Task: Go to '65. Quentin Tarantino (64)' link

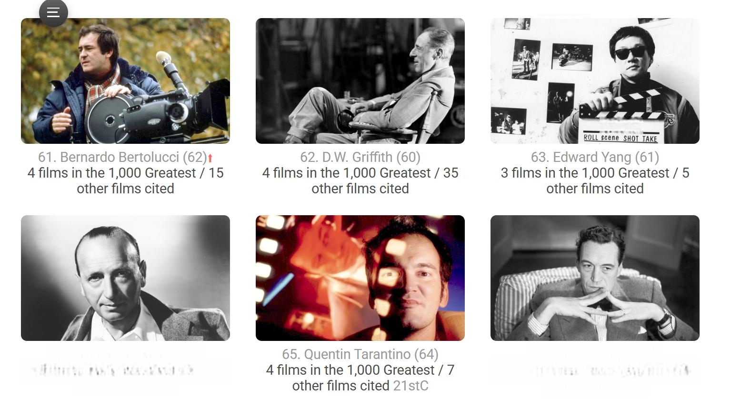Action: (x=360, y=354)
